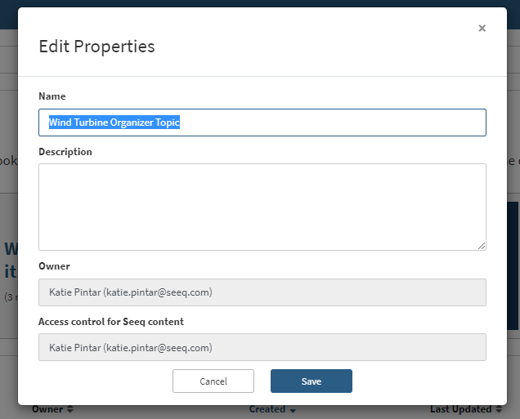Click the read-only Owner field
Viewport: 520px width, 419px height.
pyautogui.click(x=262, y=292)
